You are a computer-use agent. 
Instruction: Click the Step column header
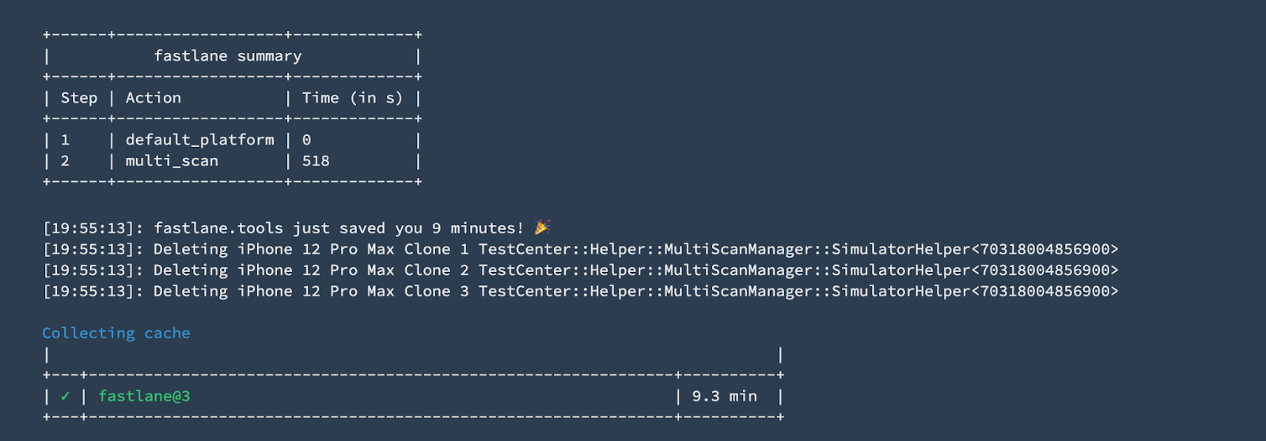[79, 98]
